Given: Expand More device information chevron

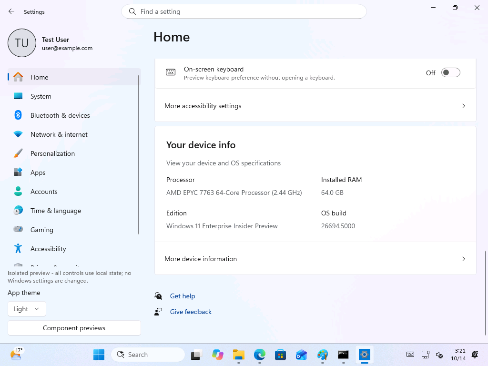Looking at the screenshot, I should coord(464,259).
